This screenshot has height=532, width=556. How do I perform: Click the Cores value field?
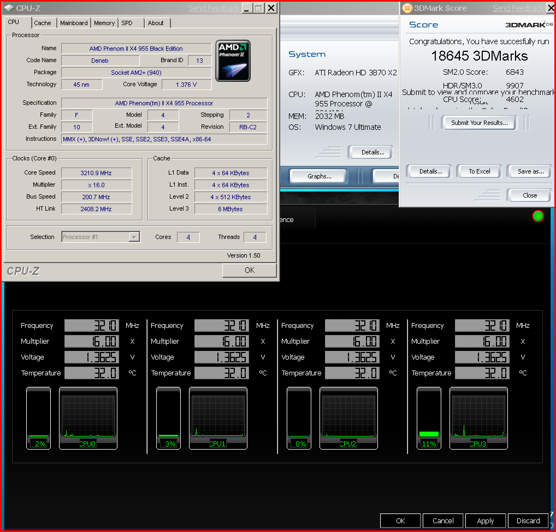(x=188, y=237)
